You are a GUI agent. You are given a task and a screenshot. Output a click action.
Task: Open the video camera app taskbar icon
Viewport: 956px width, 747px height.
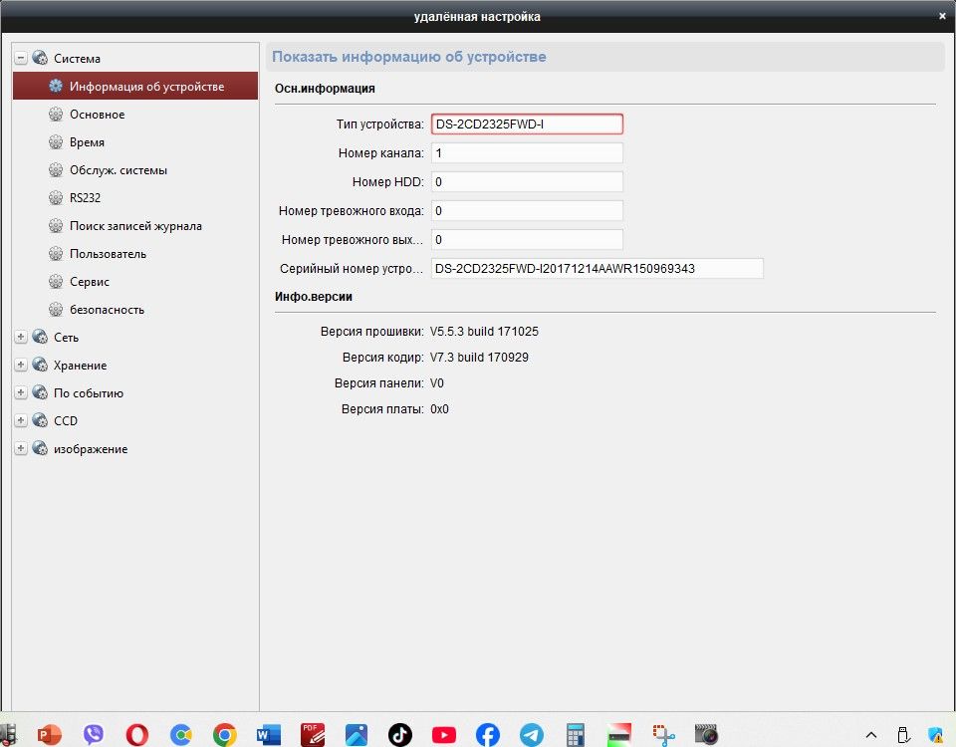(707, 734)
